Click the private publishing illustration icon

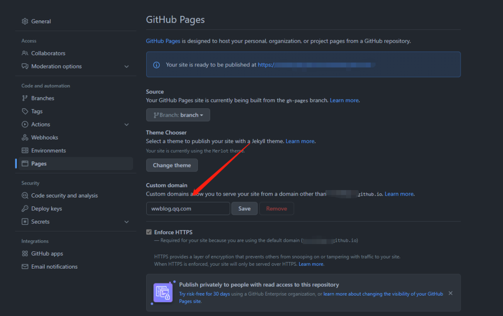(163, 293)
